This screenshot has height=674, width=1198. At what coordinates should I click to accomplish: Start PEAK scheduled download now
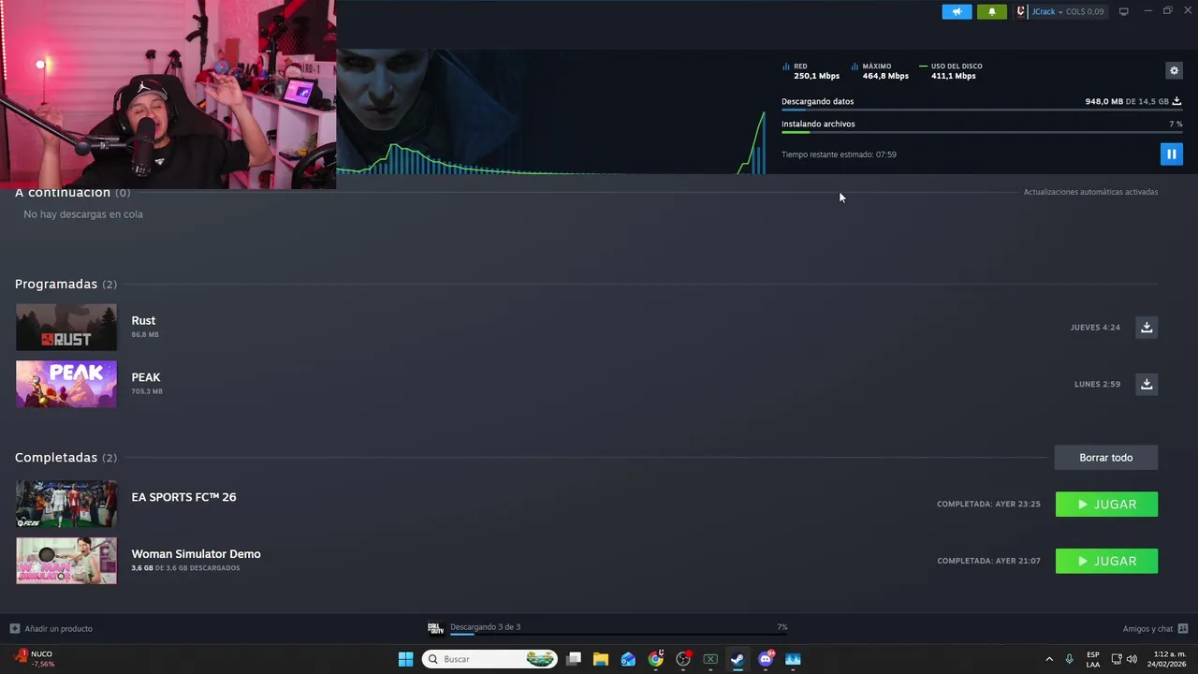(x=1147, y=384)
